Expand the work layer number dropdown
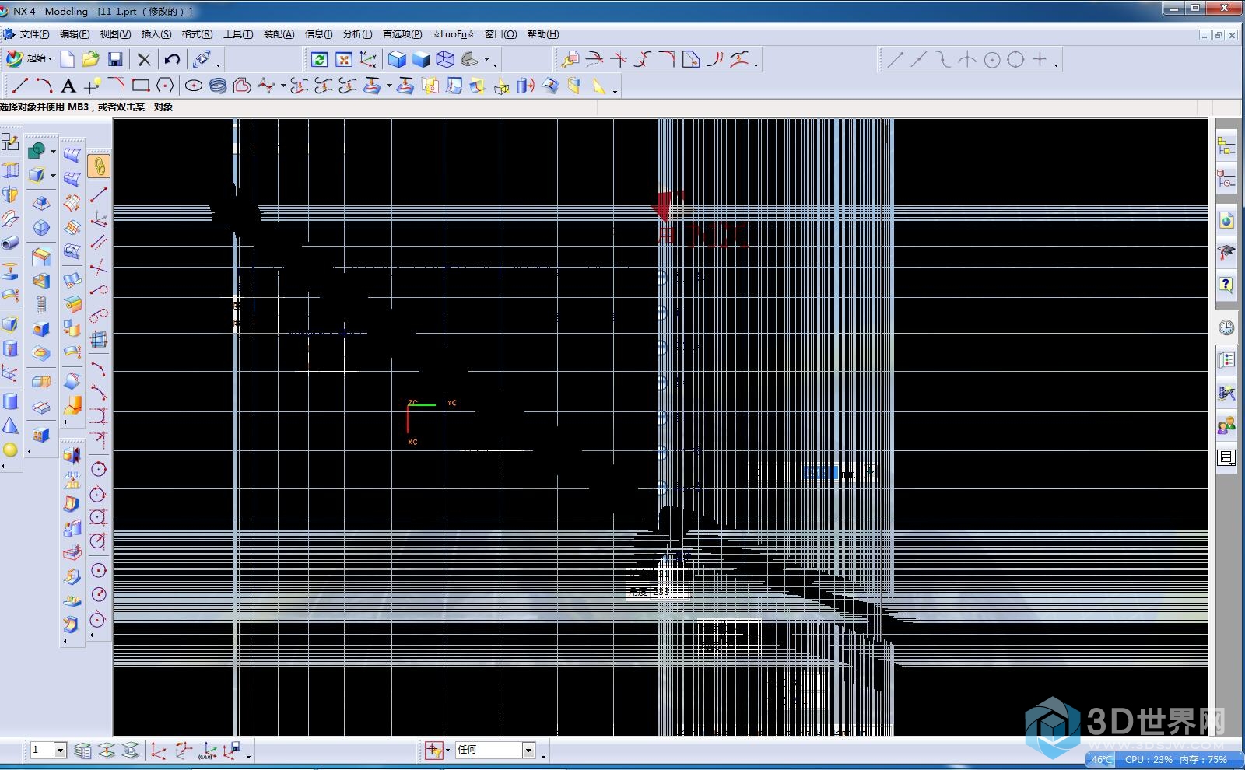The height and width of the screenshot is (770, 1245). (60, 751)
